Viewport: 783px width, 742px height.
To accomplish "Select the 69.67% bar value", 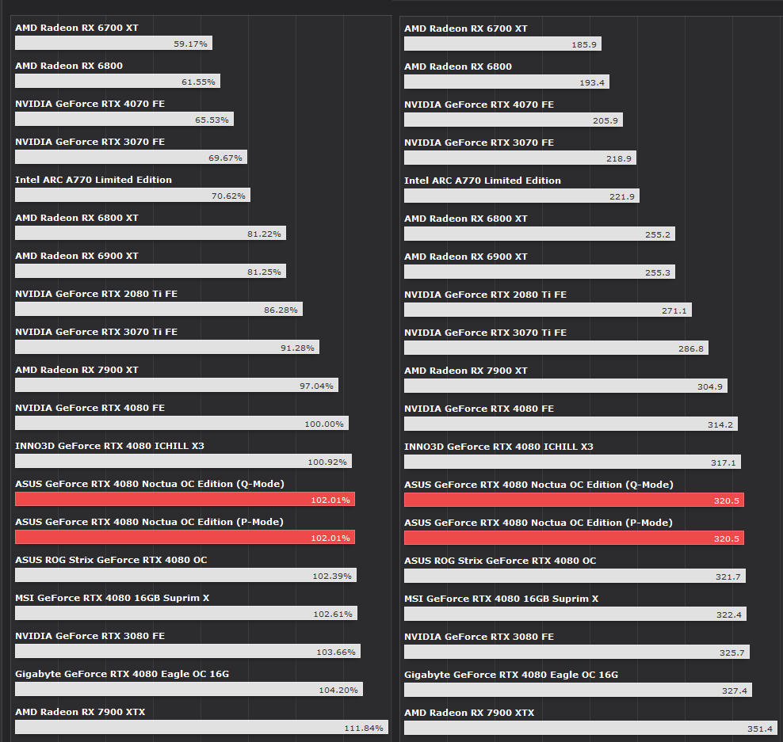I will [x=225, y=158].
